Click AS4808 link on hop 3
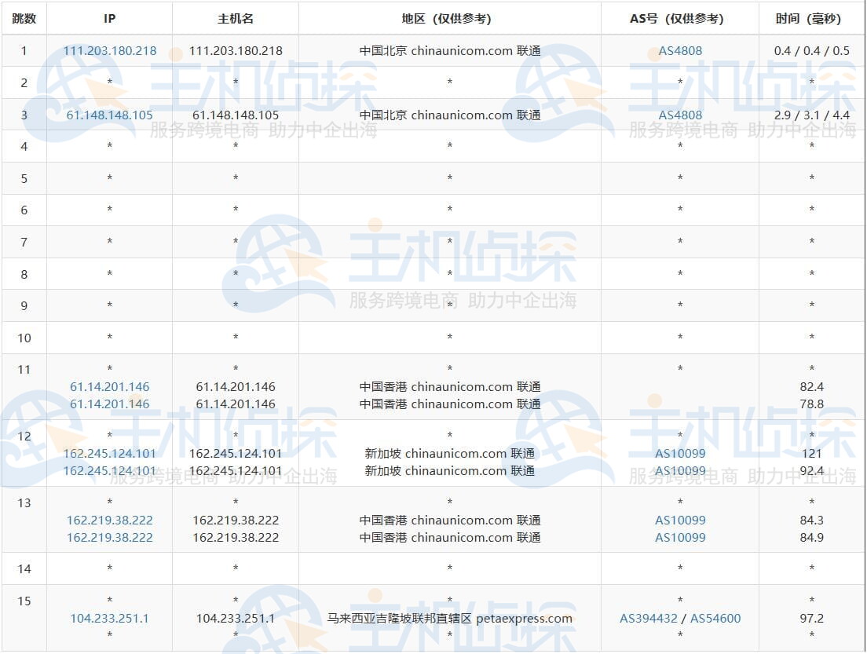Screen dimensions: 867x654 679,115
